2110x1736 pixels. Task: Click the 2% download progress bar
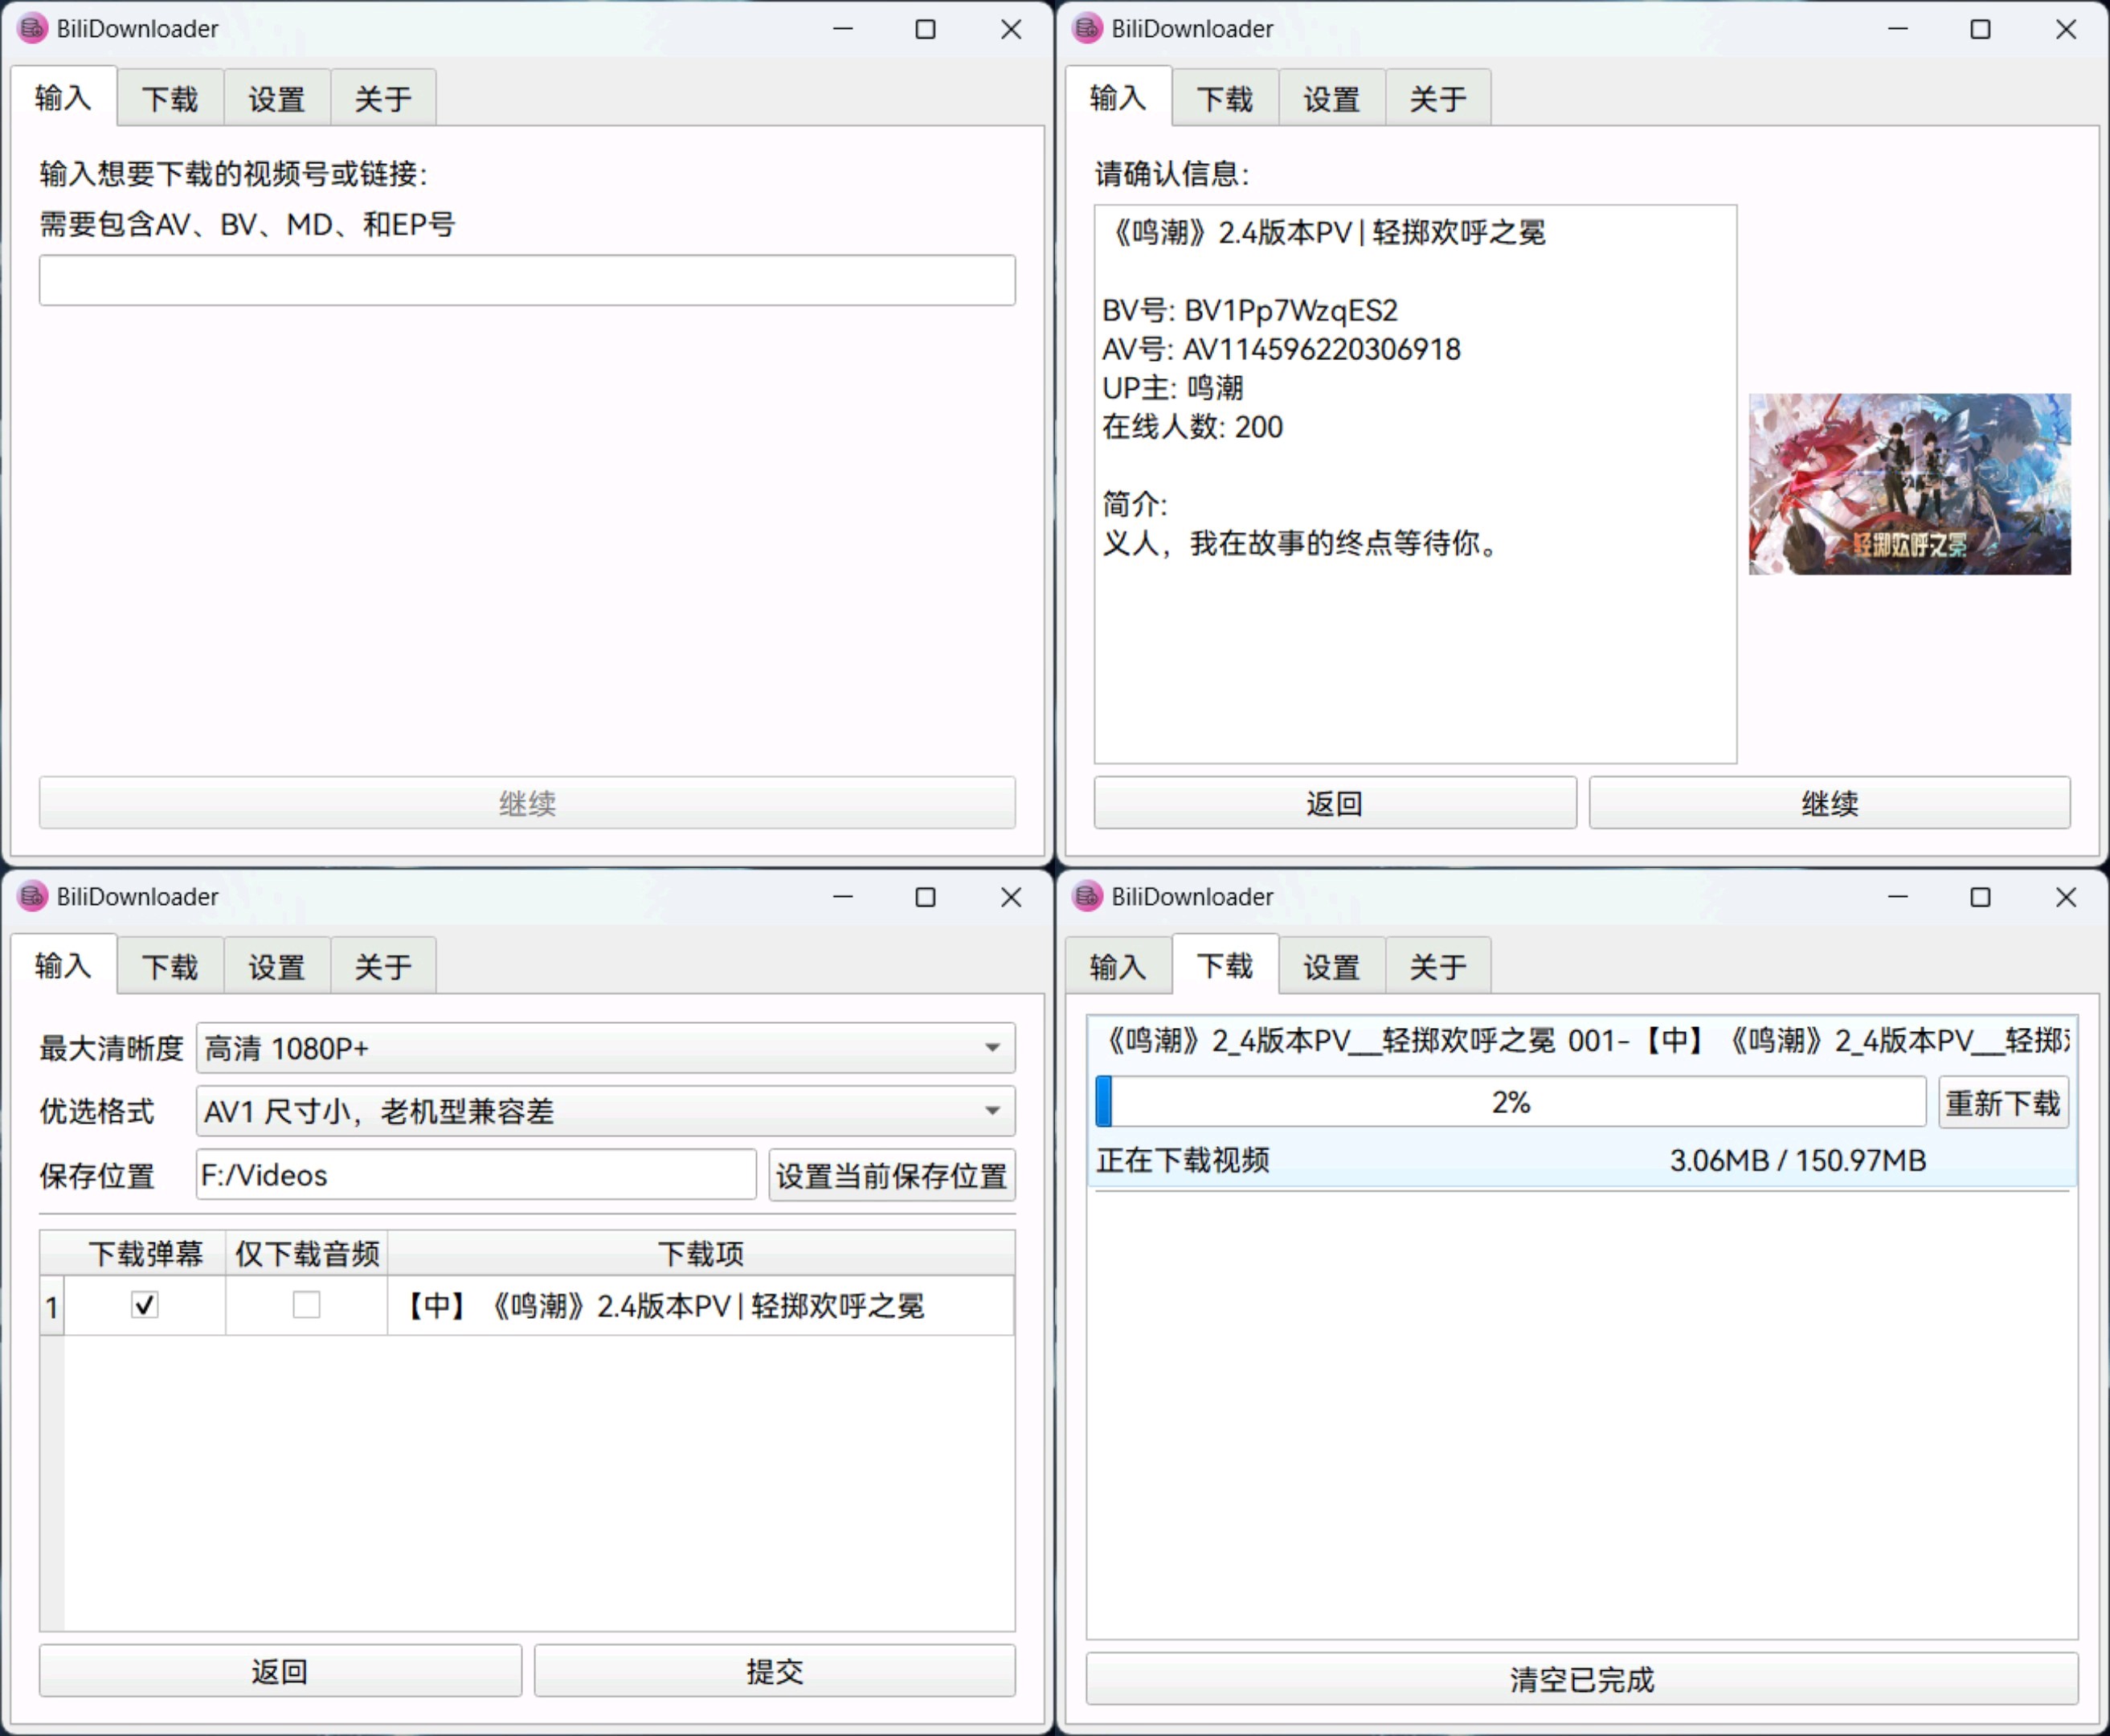point(1509,1102)
